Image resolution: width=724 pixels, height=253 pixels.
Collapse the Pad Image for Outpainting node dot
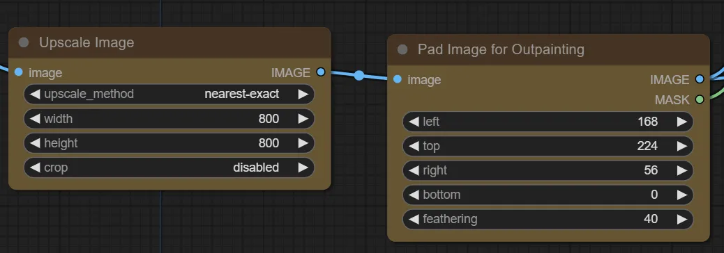click(x=402, y=49)
